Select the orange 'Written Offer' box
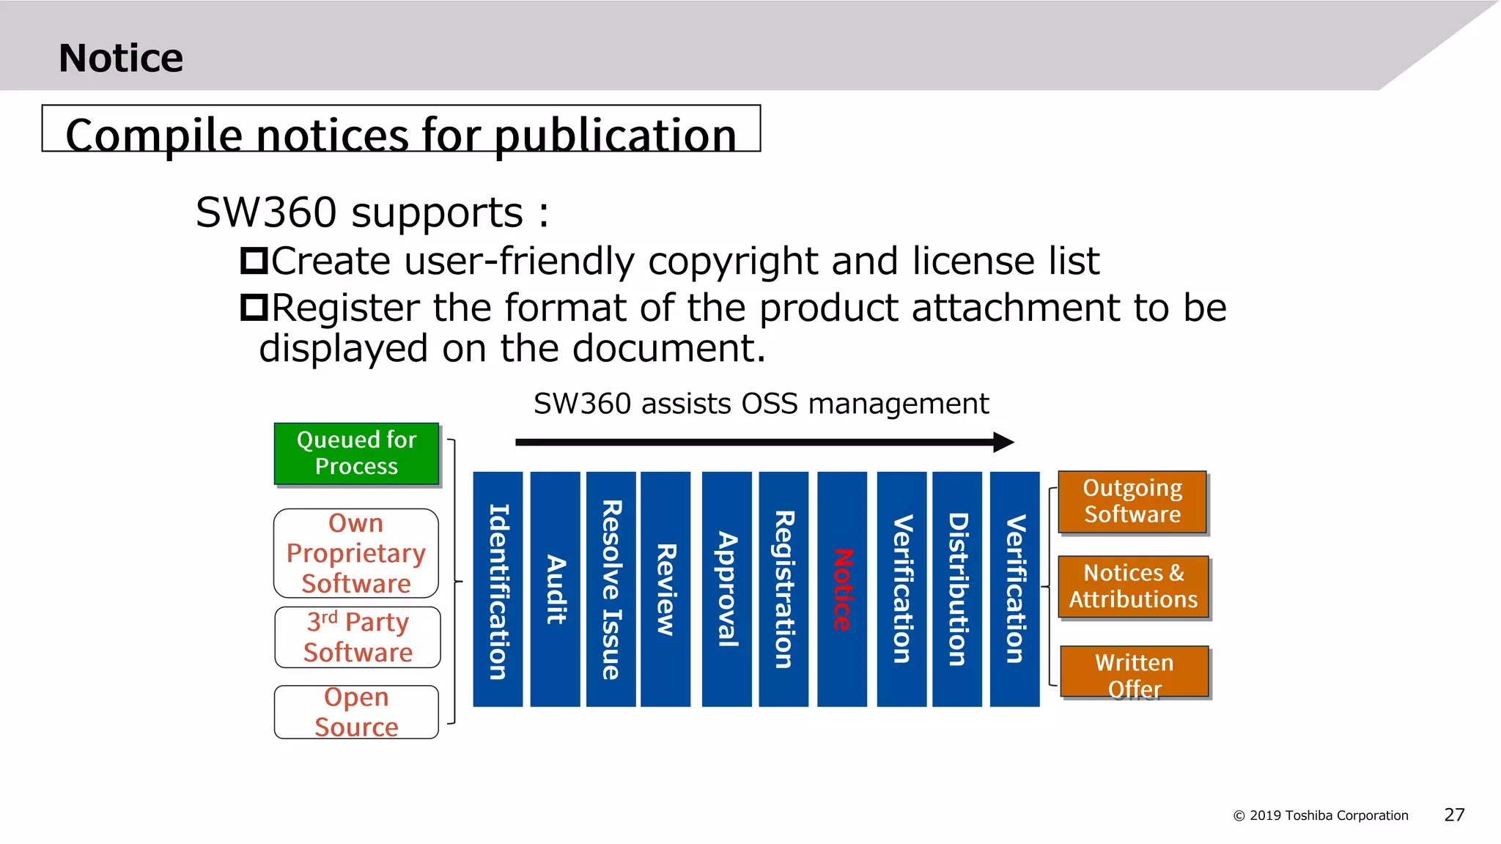Image resolution: width=1501 pixels, height=844 pixels. [x=1135, y=672]
